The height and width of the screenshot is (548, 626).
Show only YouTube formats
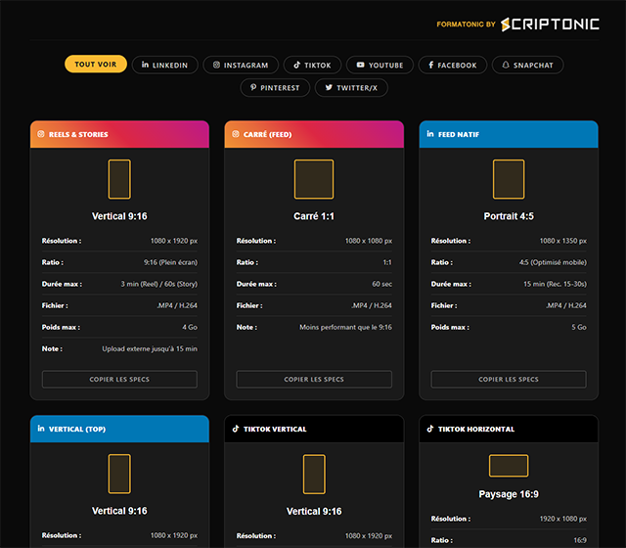[x=380, y=65]
